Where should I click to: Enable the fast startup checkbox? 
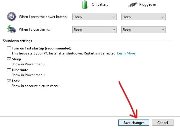pos(9,48)
